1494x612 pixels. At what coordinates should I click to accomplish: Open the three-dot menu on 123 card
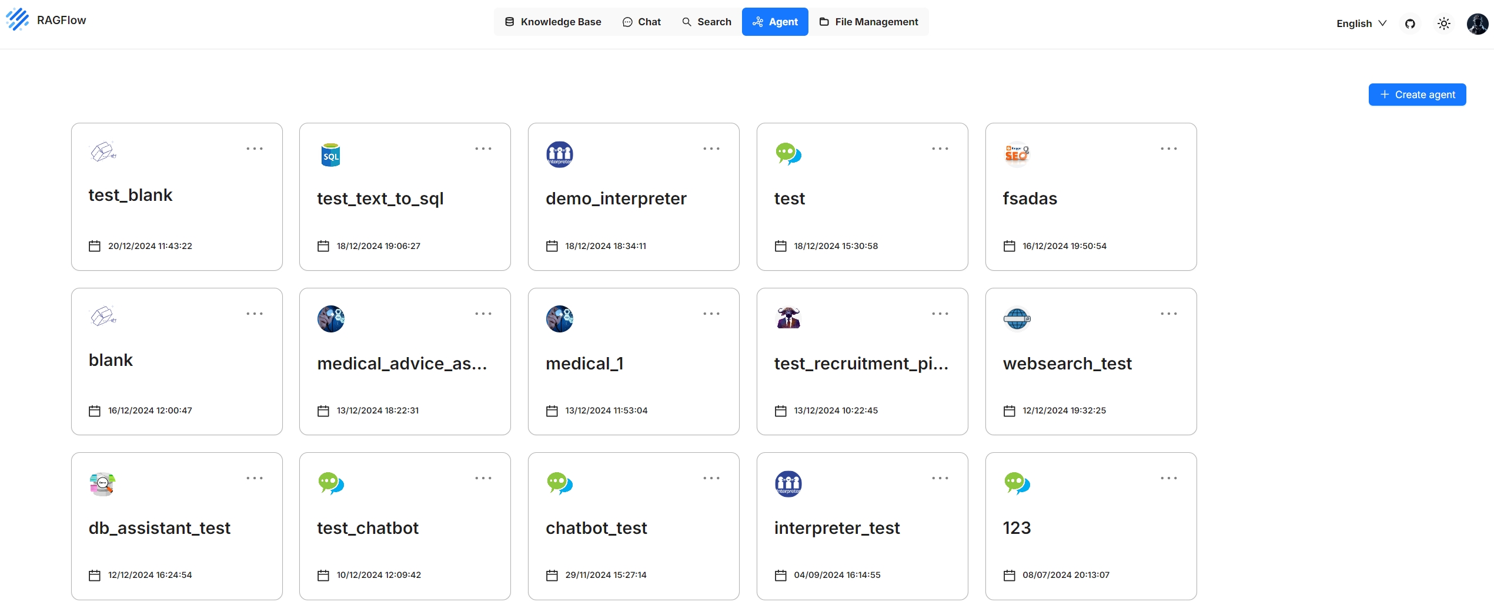click(1169, 478)
